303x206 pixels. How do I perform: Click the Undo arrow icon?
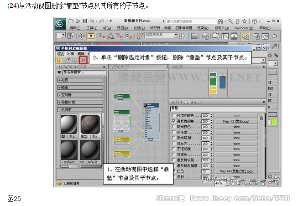(92, 21)
